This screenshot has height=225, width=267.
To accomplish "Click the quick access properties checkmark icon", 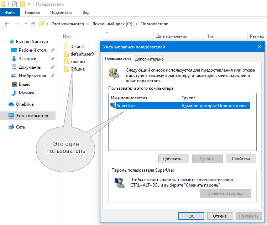I will click(x=15, y=4).
